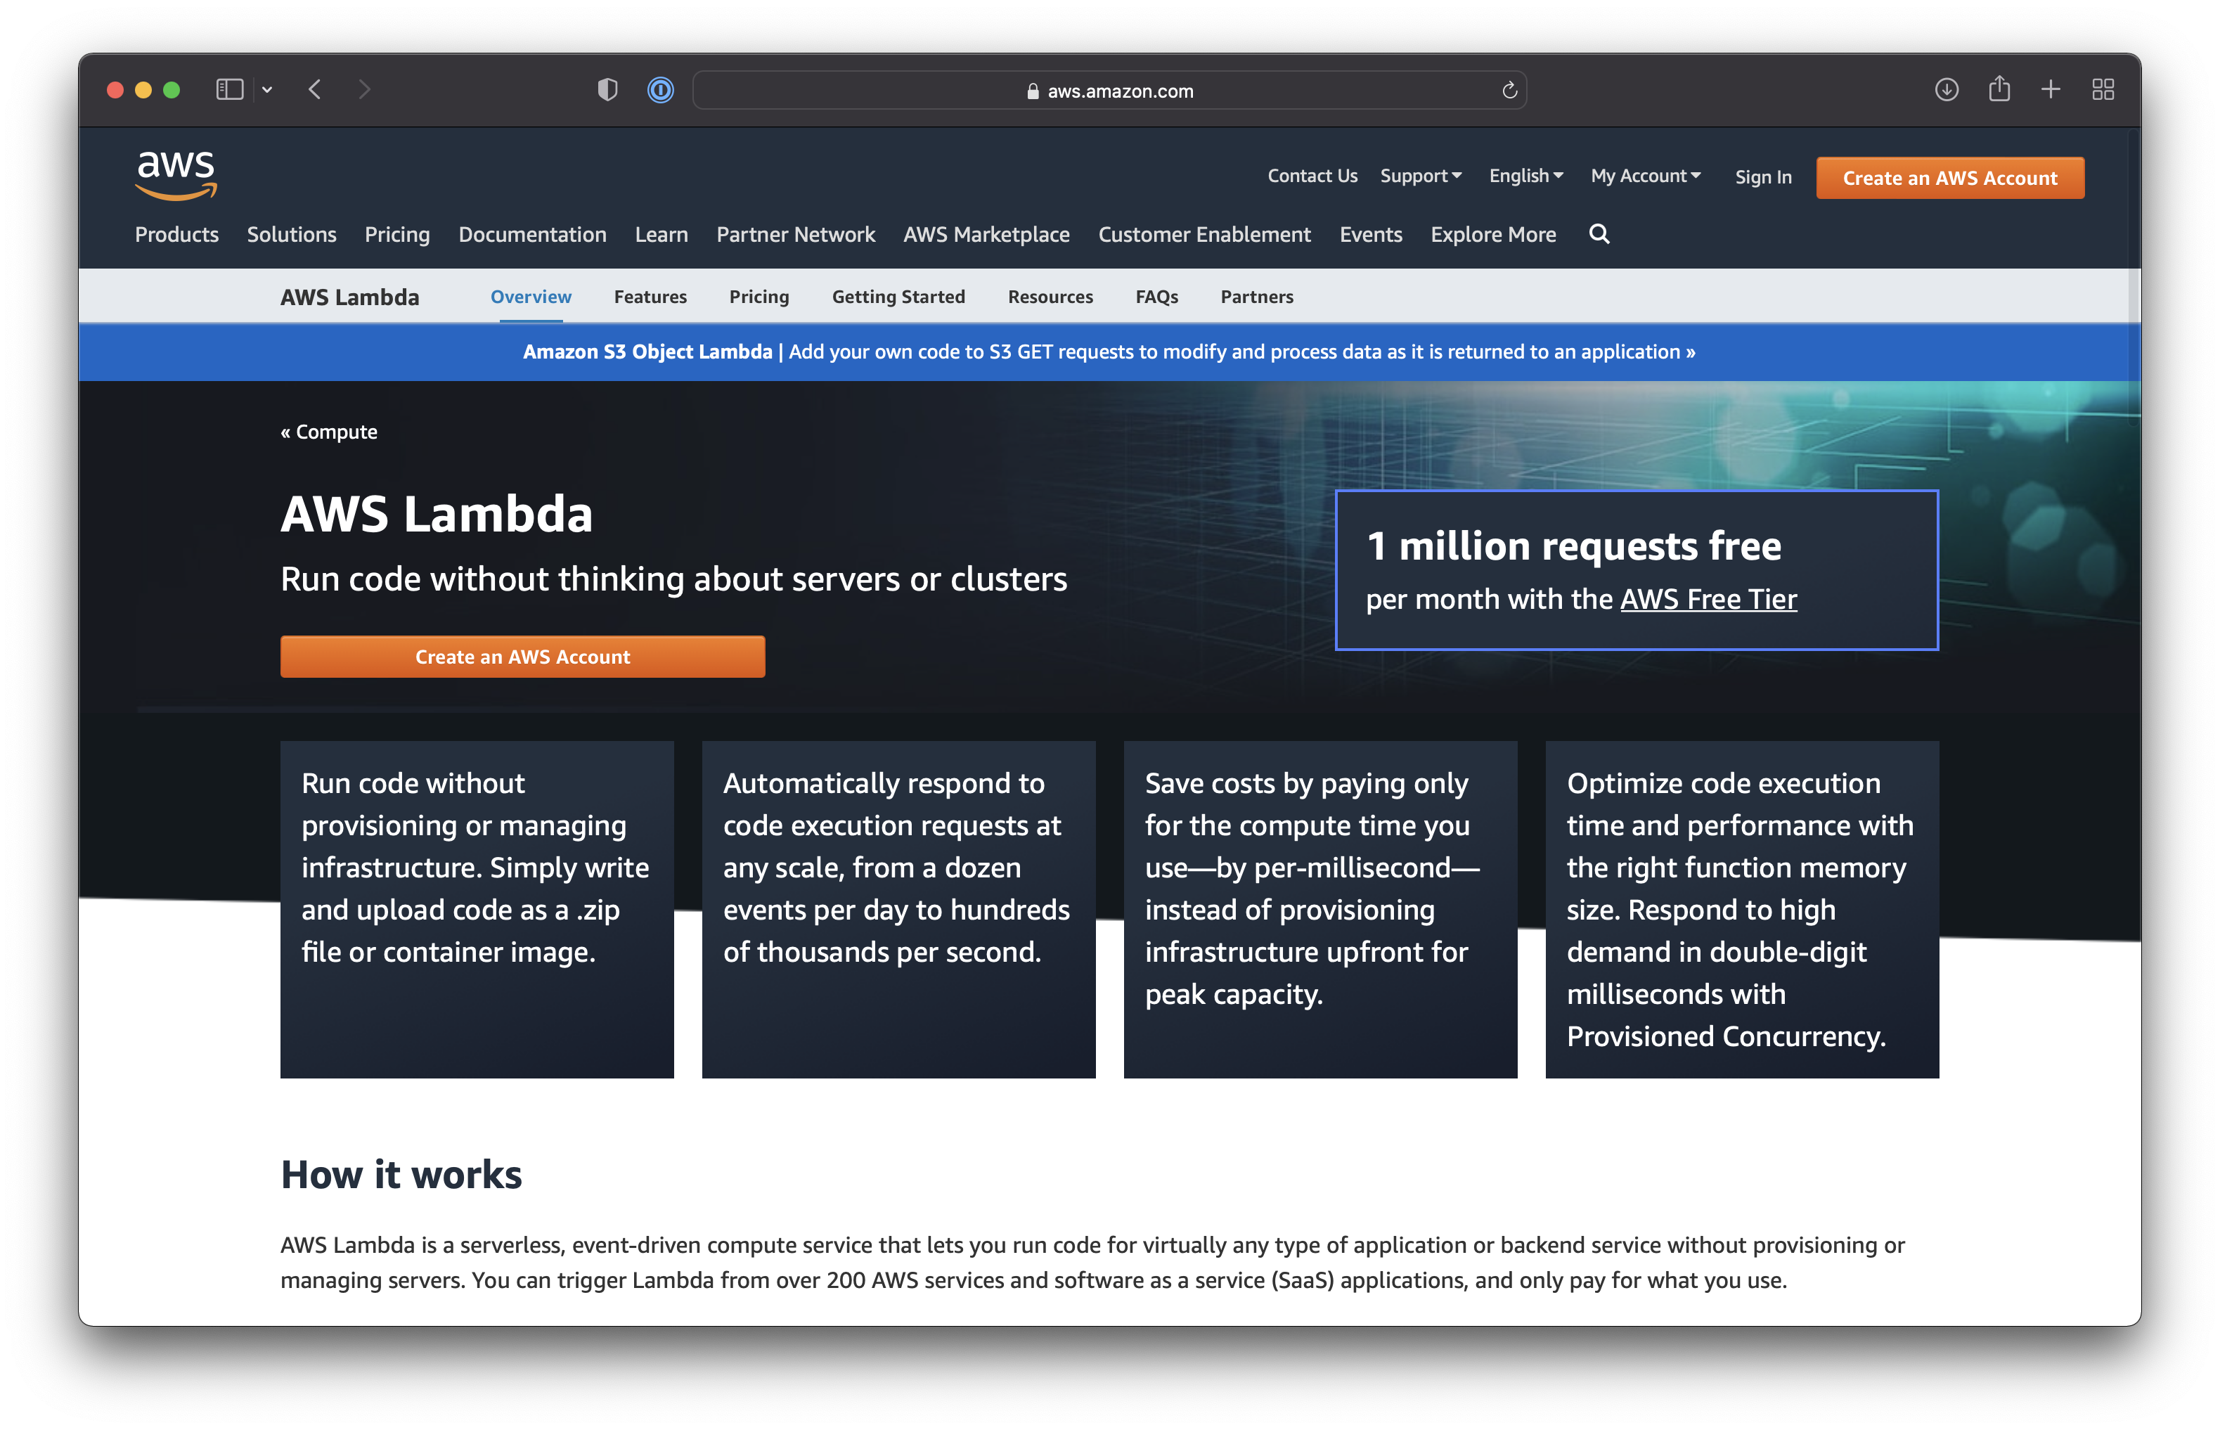Show the tab overview grid icon

pyautogui.click(x=2103, y=90)
